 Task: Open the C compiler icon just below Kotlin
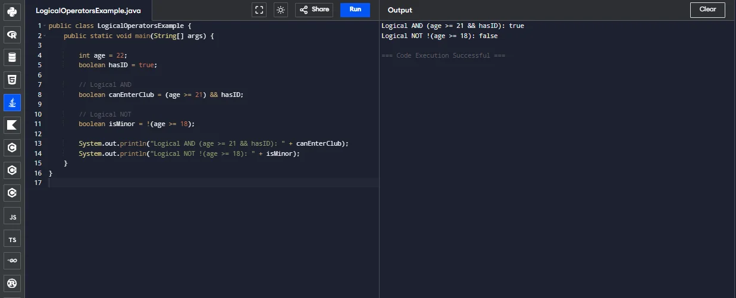pyautogui.click(x=12, y=148)
